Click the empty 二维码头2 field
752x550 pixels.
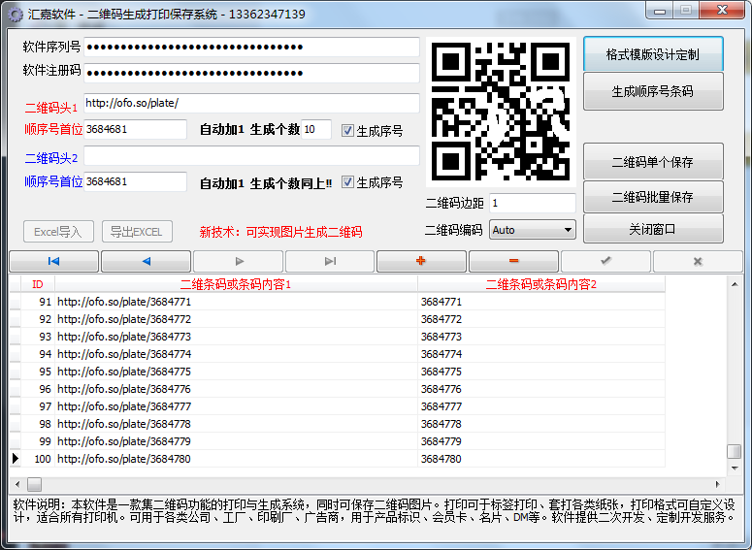pos(251,156)
